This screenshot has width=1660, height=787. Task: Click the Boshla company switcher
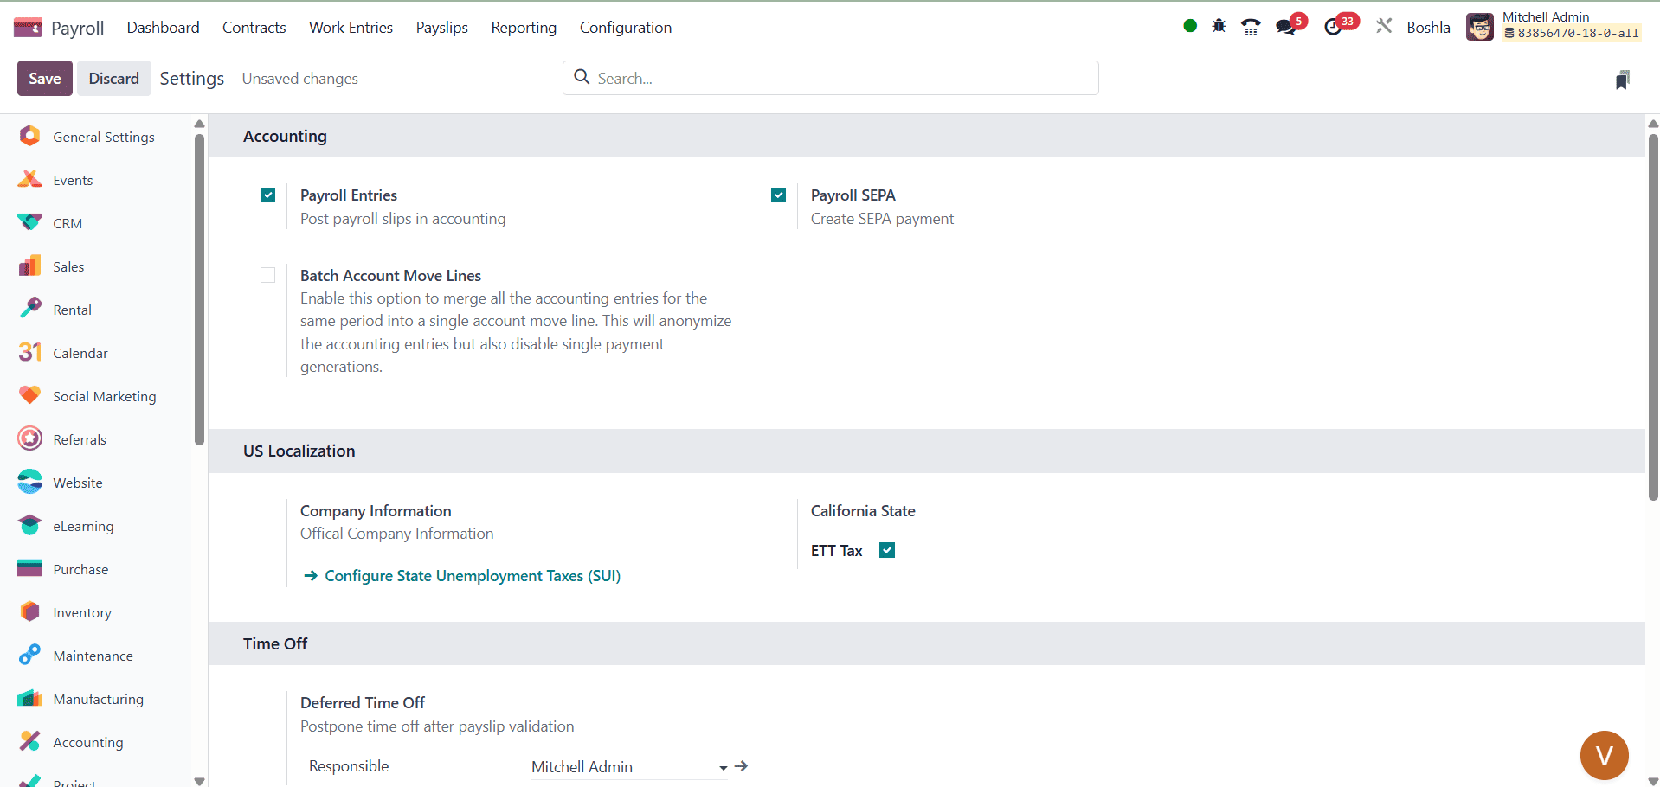[1428, 28]
